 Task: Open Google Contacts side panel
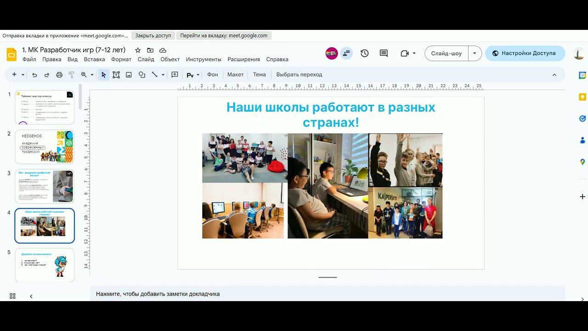point(582,140)
